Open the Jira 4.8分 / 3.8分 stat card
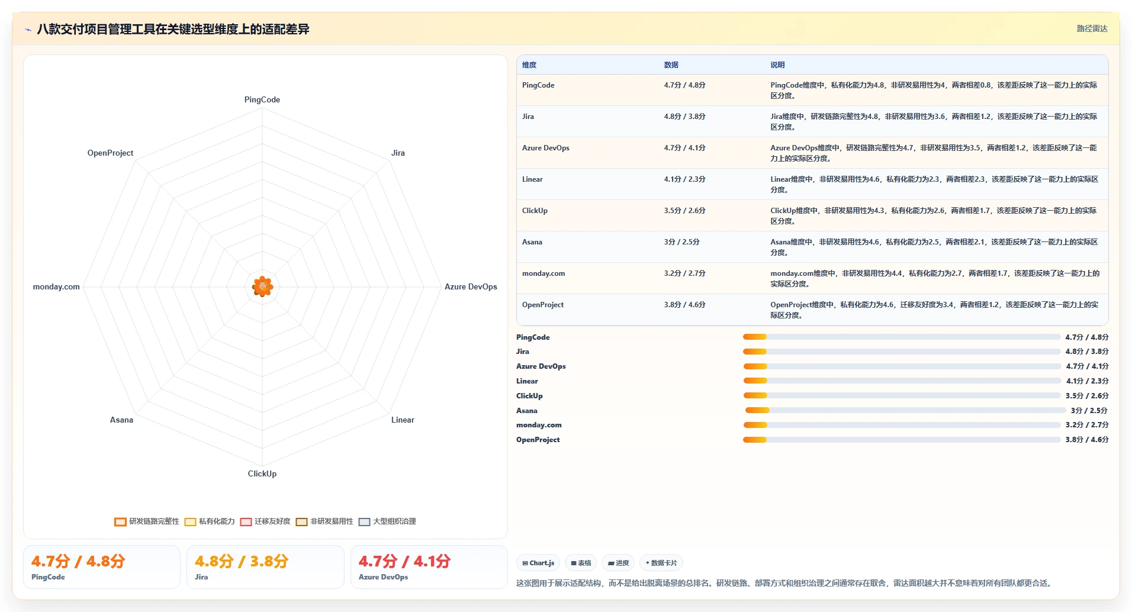The width and height of the screenshot is (1132, 612). (x=265, y=567)
